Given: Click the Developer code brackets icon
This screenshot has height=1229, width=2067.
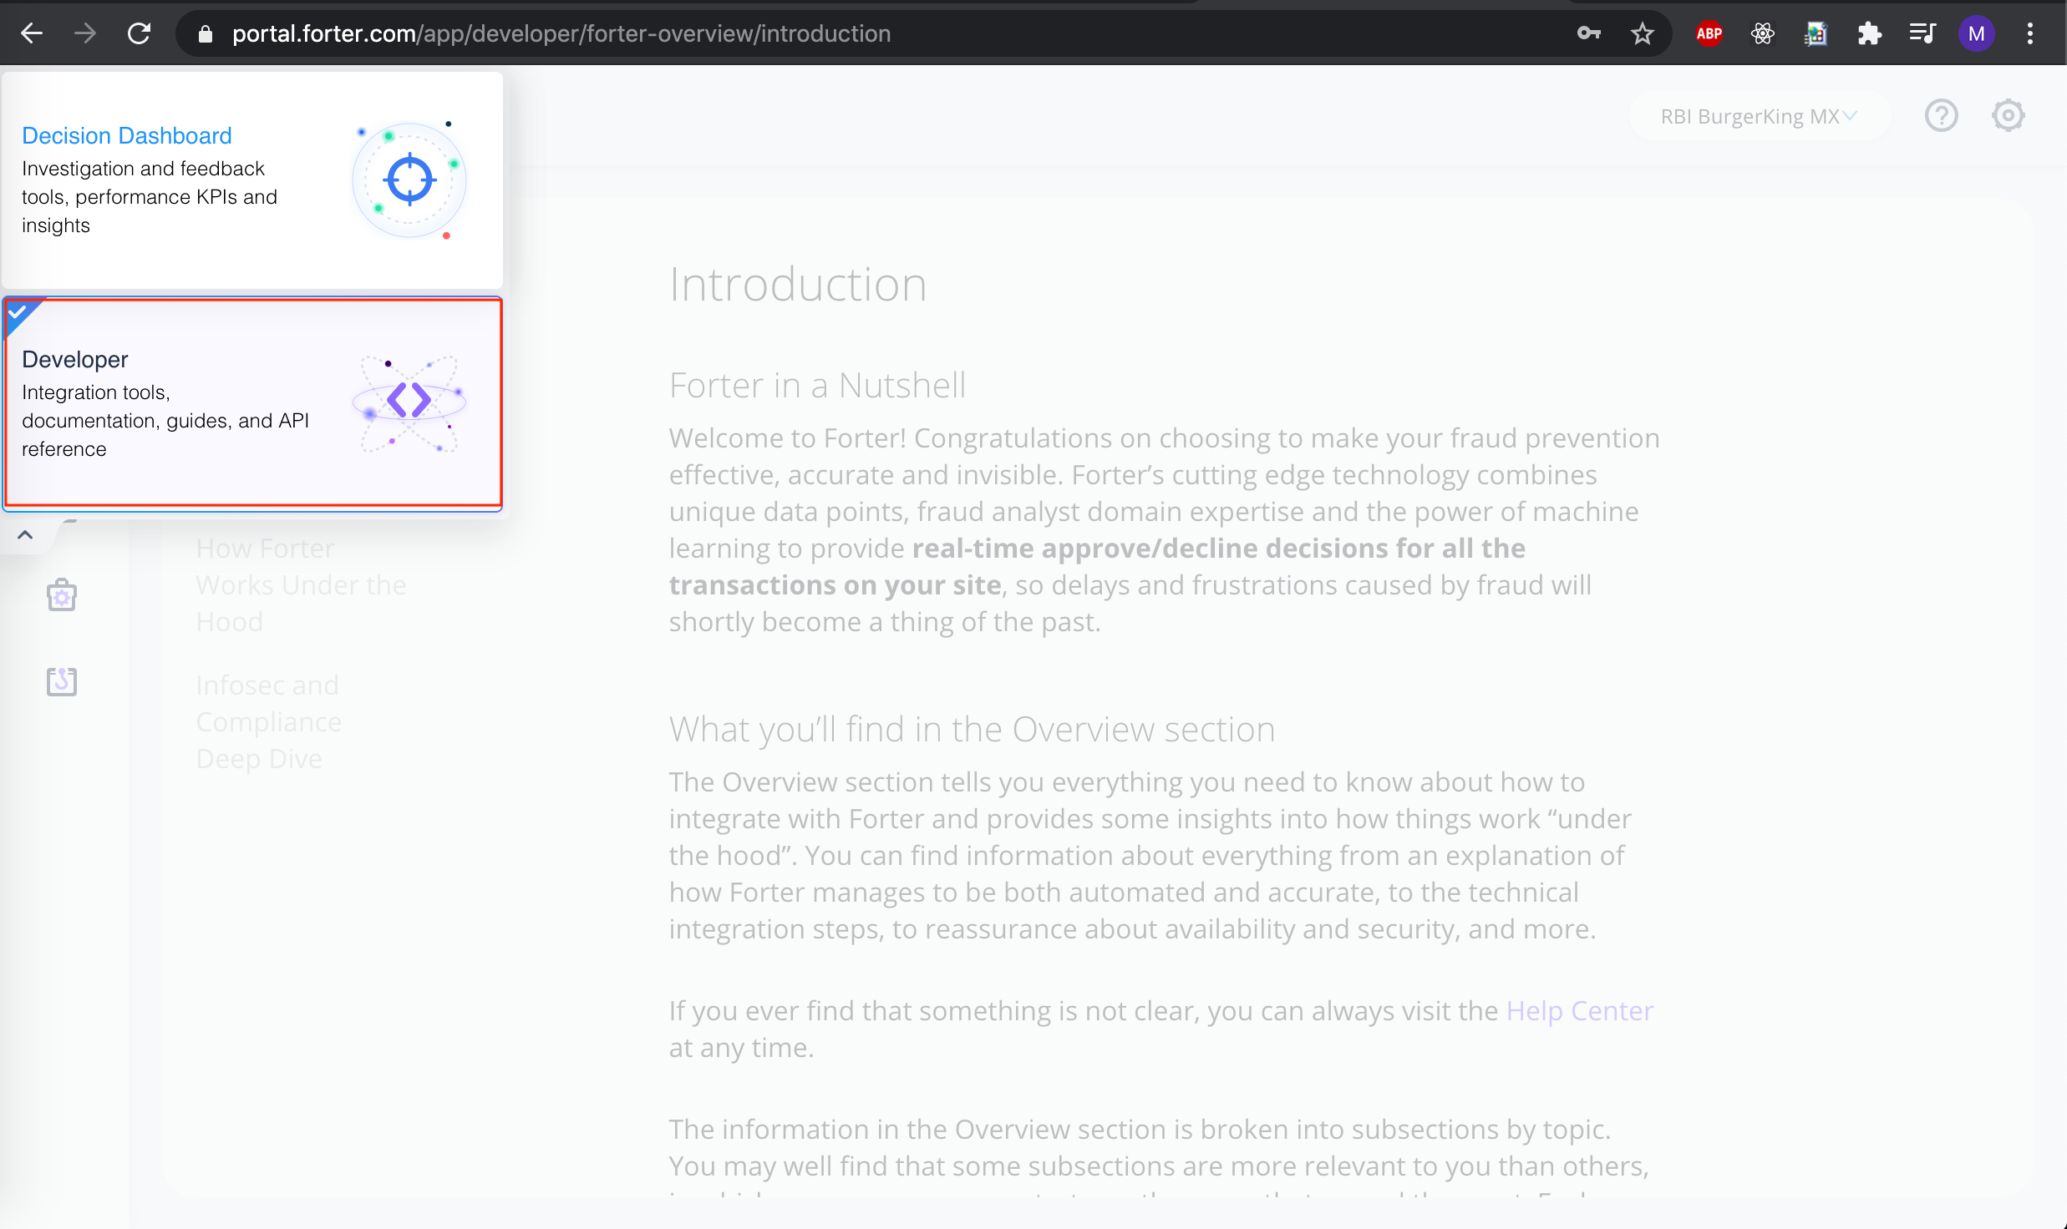Looking at the screenshot, I should point(409,401).
